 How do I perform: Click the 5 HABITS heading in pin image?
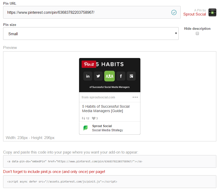[x=110, y=64]
